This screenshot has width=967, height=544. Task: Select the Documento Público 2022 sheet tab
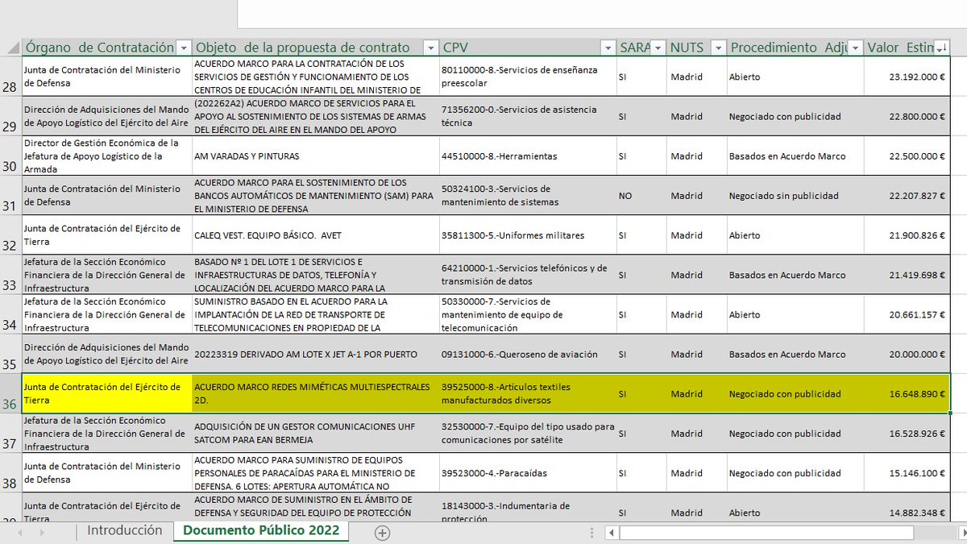coord(261,531)
